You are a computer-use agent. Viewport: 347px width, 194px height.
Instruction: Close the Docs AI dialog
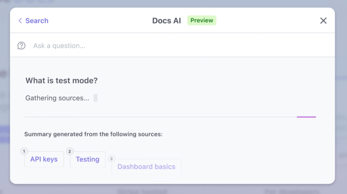323,21
